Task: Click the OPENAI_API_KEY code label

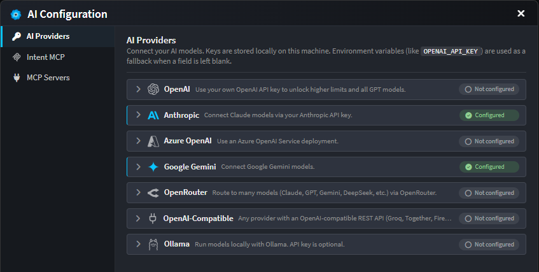Action: coord(451,52)
